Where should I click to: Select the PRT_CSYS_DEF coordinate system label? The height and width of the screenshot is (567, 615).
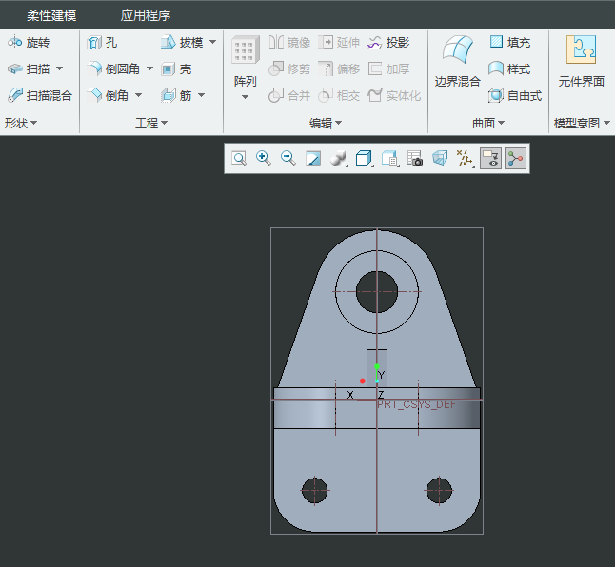(x=417, y=404)
